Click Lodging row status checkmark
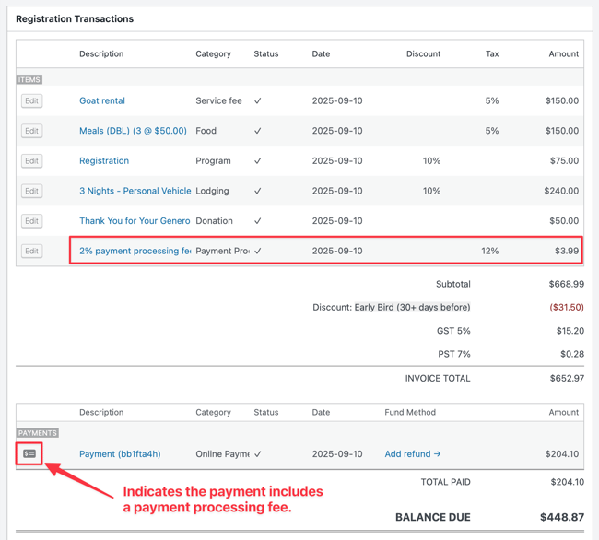The width and height of the screenshot is (599, 540). click(258, 191)
